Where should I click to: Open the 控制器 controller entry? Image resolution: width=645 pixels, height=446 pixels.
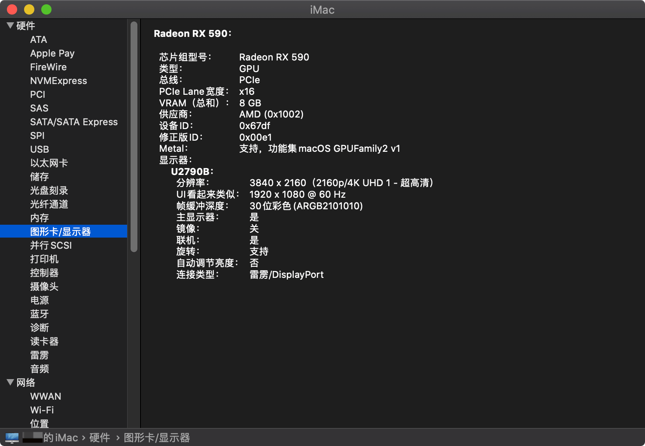coord(44,273)
